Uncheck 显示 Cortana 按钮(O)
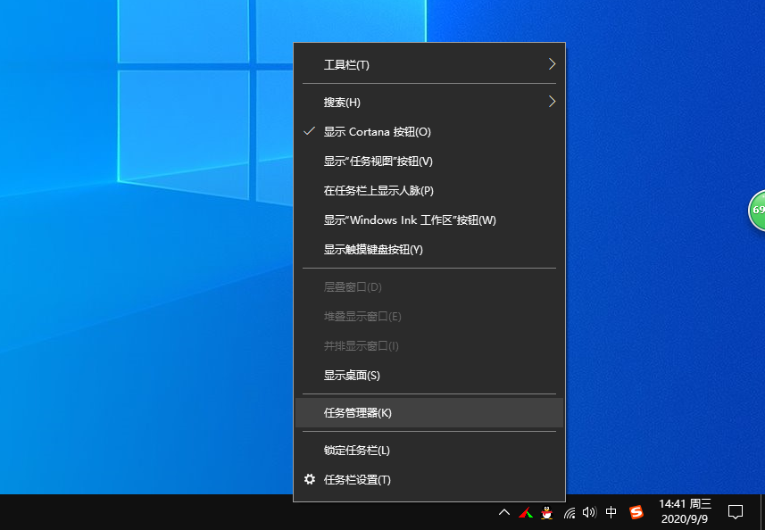The height and width of the screenshot is (530, 765). click(428, 132)
